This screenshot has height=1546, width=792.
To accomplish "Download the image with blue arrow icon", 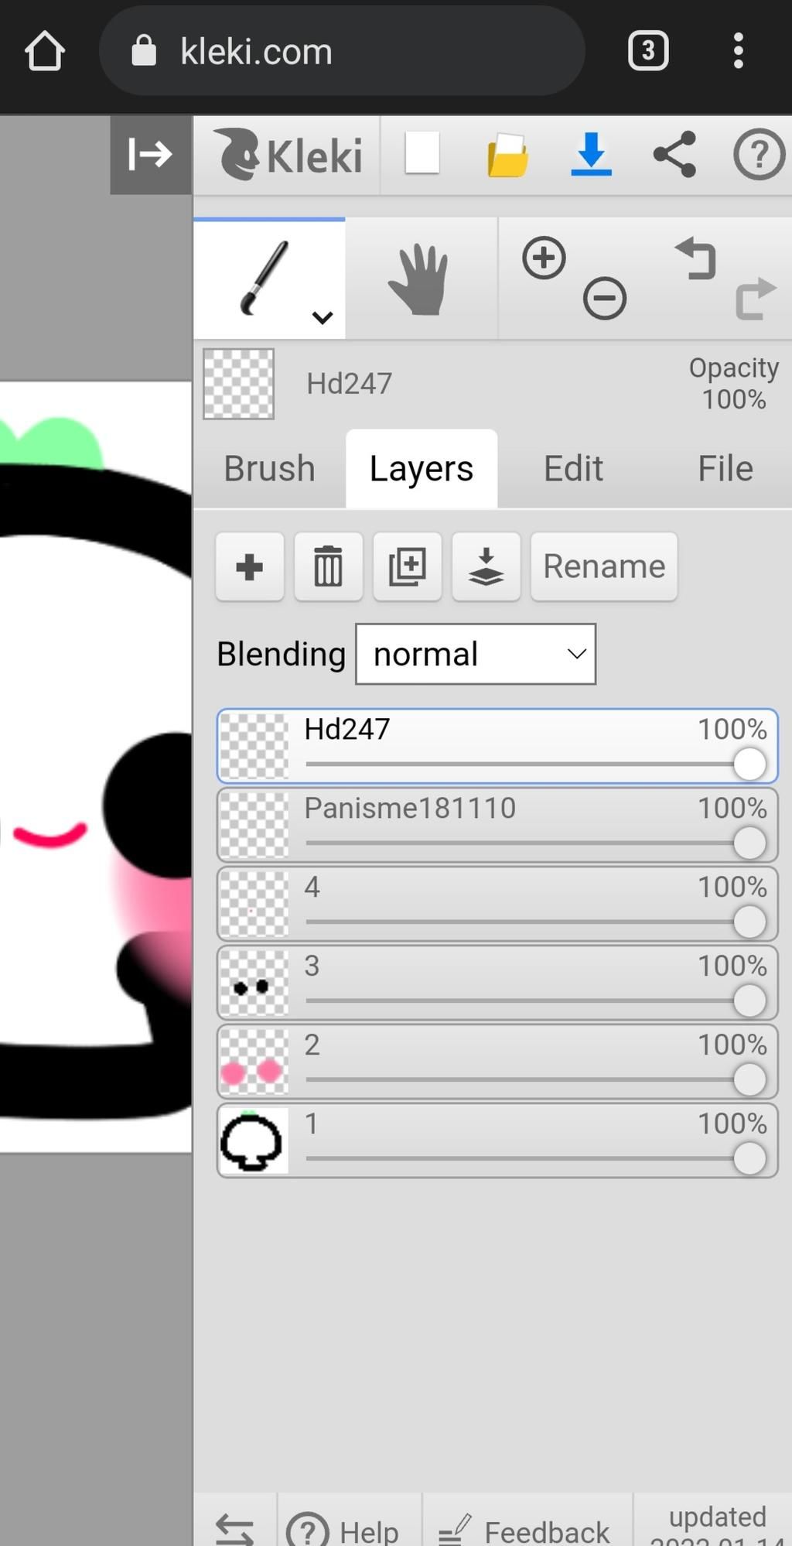I will point(592,154).
